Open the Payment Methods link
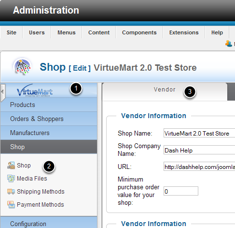This screenshot has height=228, width=235. [41, 205]
